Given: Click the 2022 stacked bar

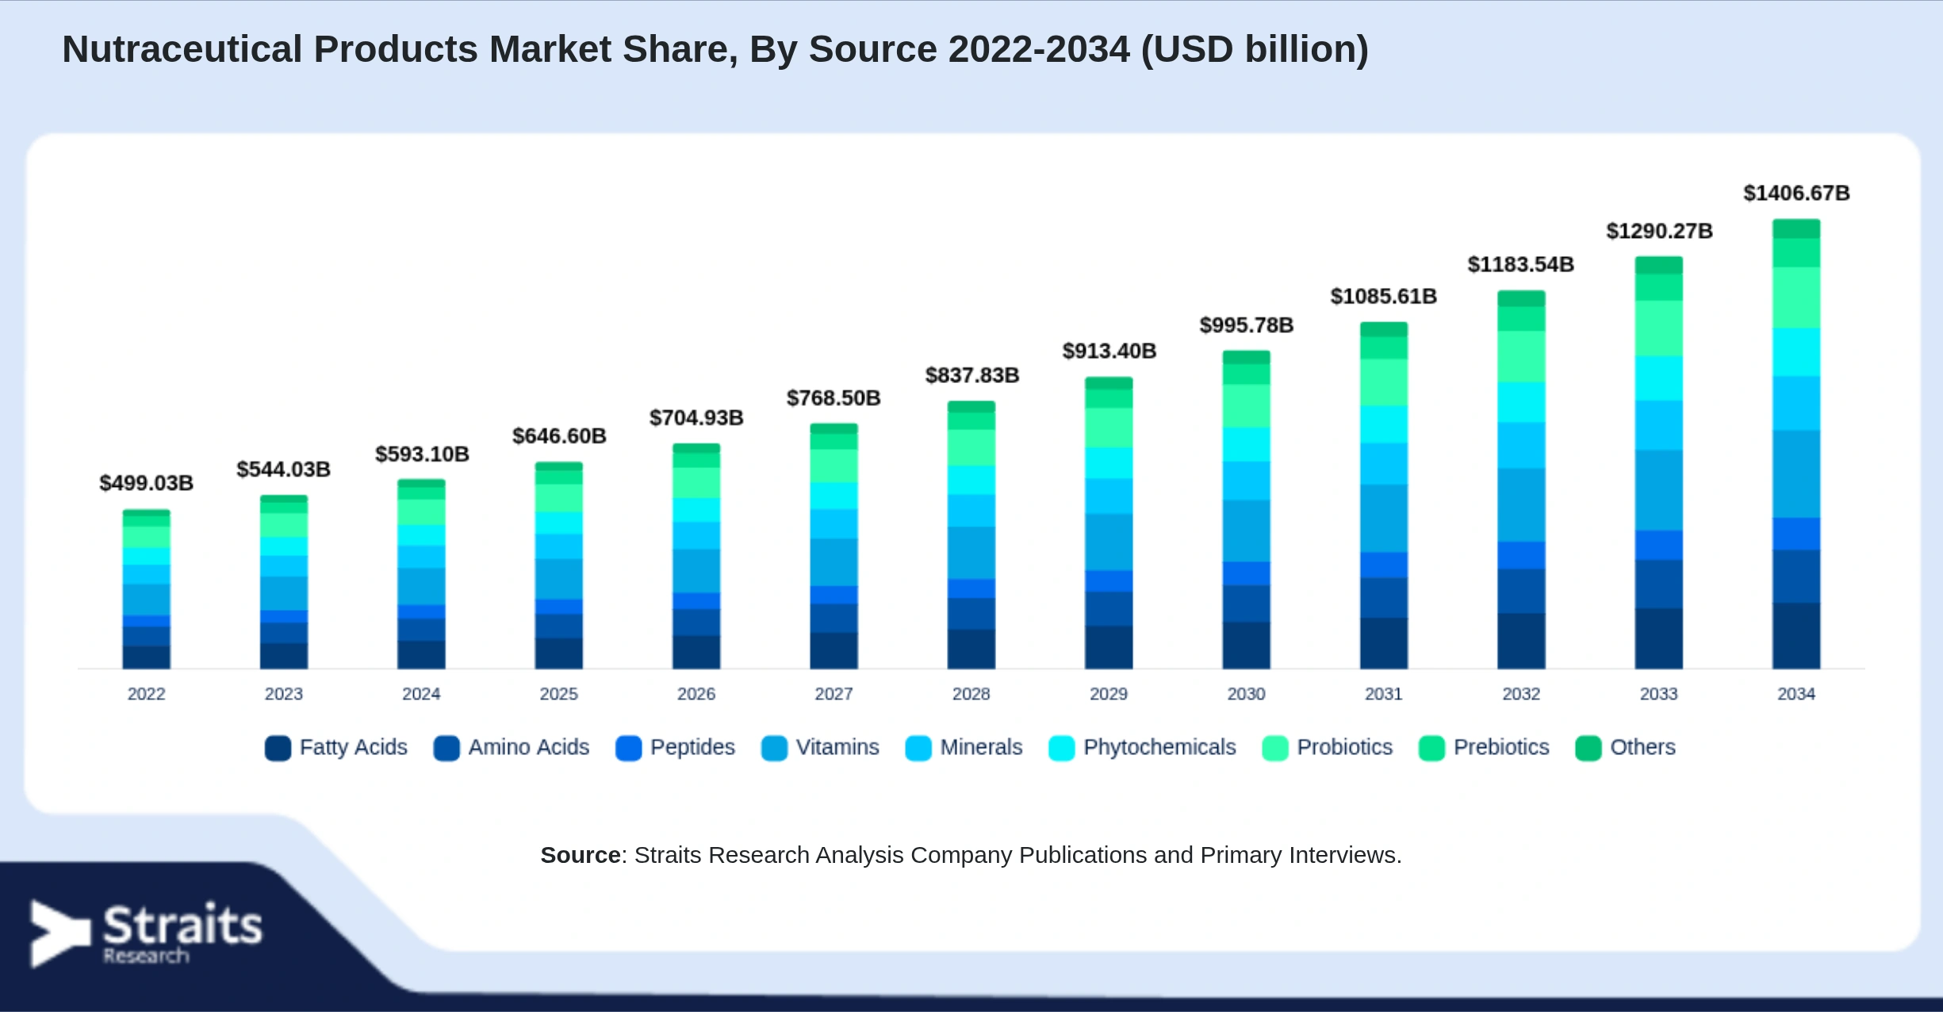Looking at the screenshot, I should tap(146, 589).
